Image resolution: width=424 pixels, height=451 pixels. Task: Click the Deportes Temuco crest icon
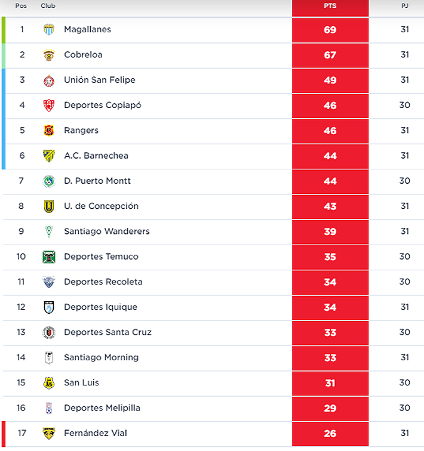49,257
